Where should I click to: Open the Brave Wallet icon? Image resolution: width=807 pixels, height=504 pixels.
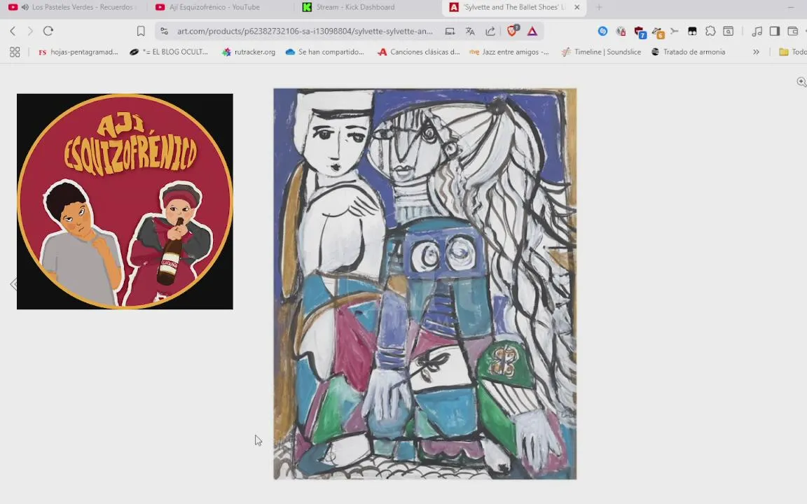(x=792, y=31)
